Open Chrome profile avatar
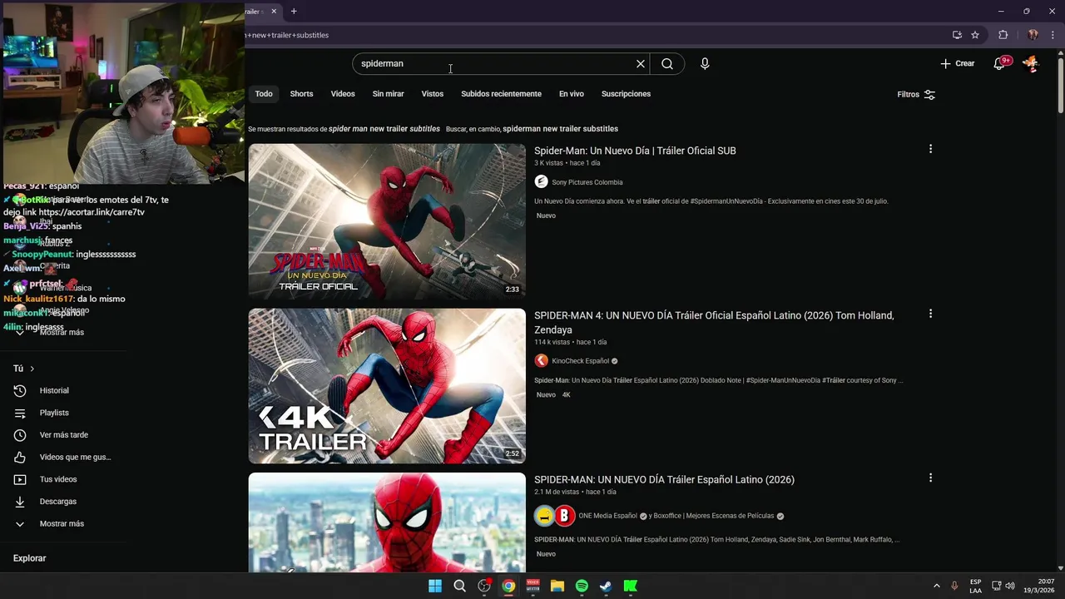Image resolution: width=1065 pixels, height=599 pixels. (x=1033, y=35)
